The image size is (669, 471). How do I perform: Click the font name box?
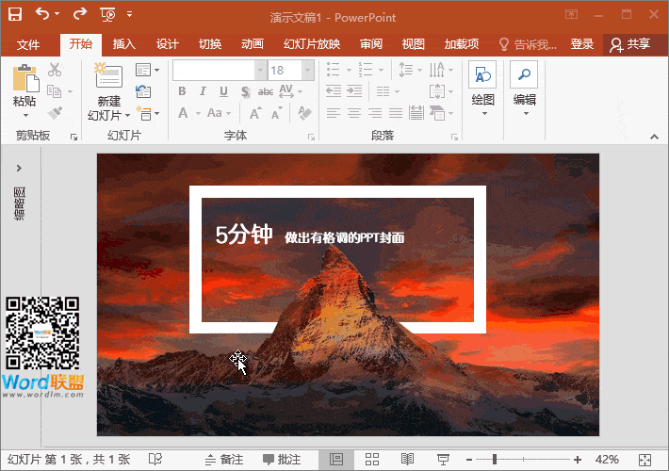(214, 70)
